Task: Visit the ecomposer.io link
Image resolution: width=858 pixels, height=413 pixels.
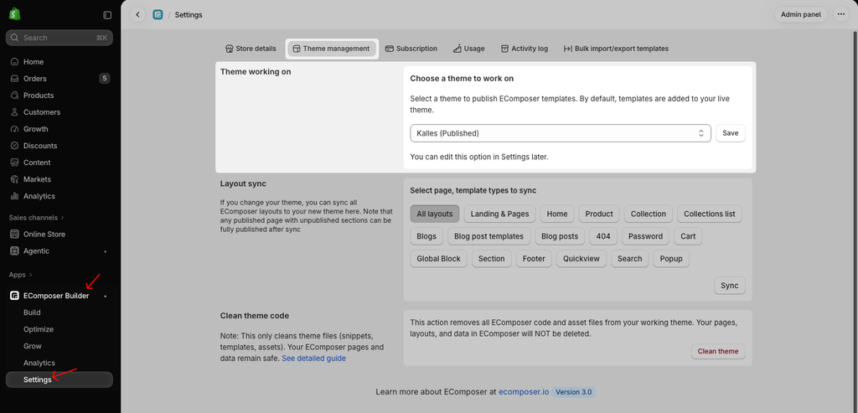Action: 524,392
